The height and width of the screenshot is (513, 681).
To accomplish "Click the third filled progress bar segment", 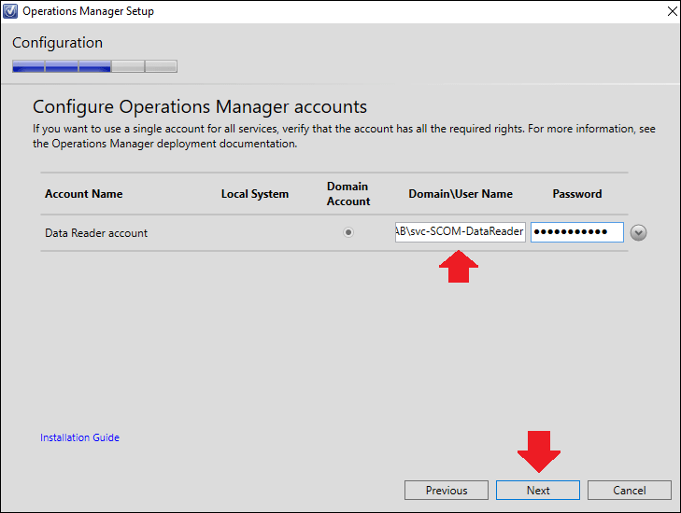I will pyautogui.click(x=94, y=66).
